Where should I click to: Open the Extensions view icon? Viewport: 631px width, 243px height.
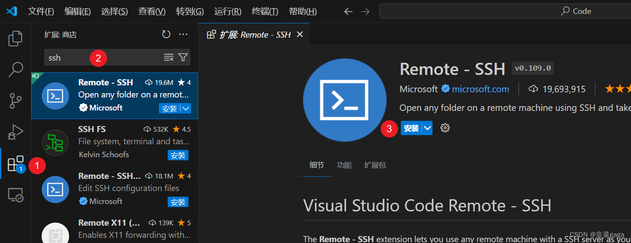click(16, 163)
